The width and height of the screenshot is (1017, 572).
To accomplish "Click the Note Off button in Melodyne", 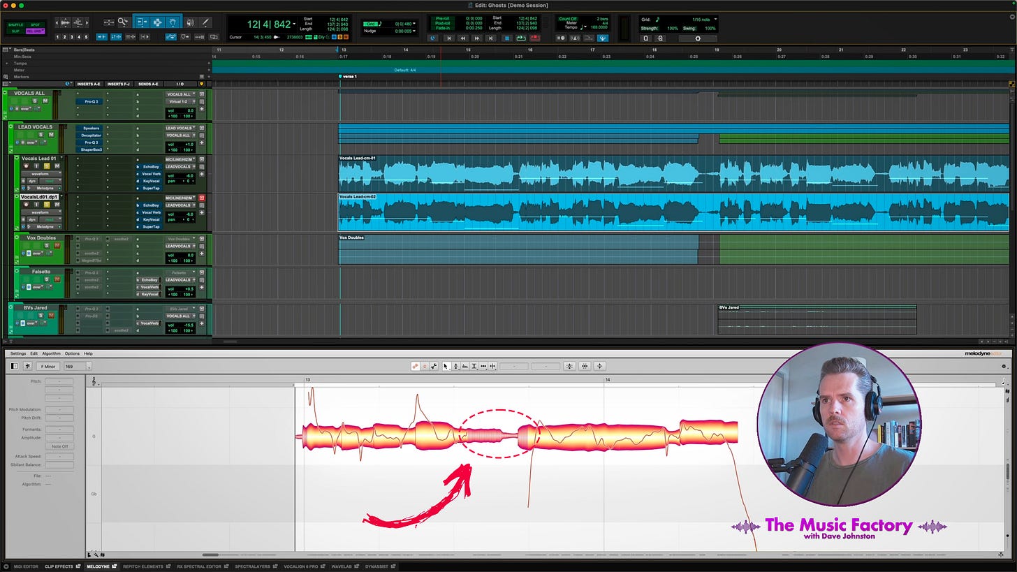I will 59,446.
